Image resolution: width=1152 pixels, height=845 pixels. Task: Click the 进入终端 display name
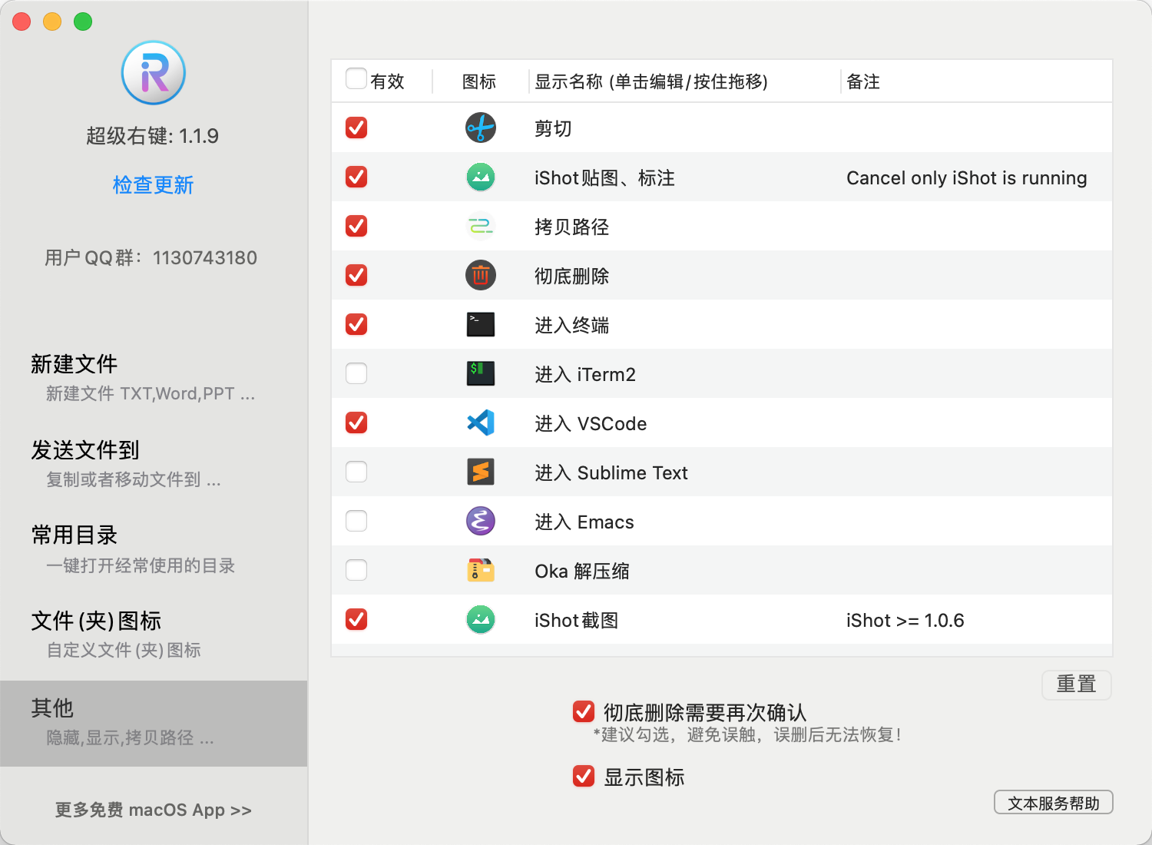[571, 325]
